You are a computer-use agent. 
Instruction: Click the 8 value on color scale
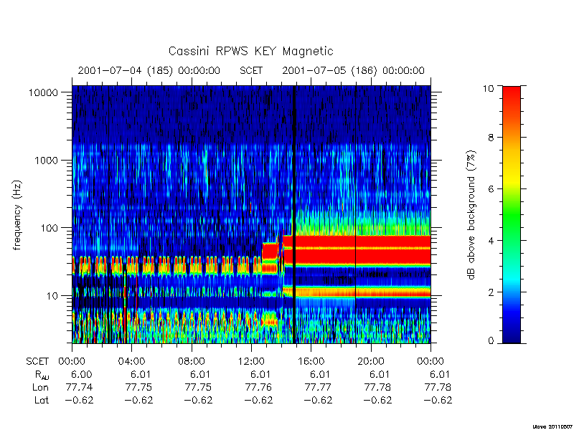[491, 138]
